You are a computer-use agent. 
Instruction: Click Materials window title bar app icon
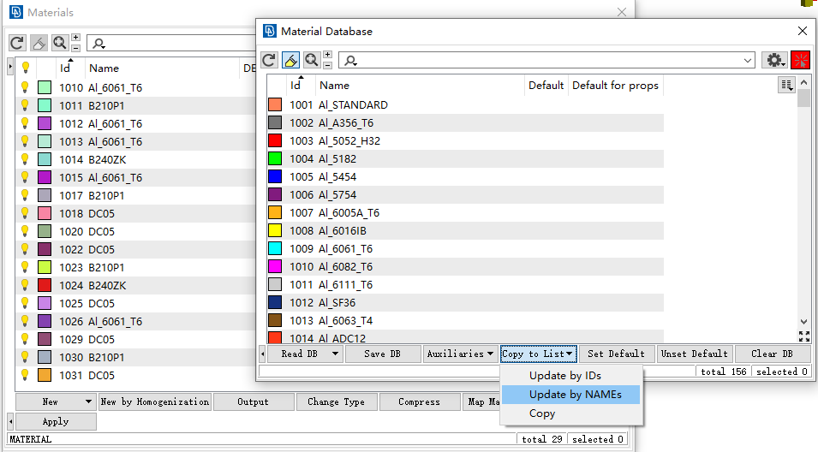[16, 12]
